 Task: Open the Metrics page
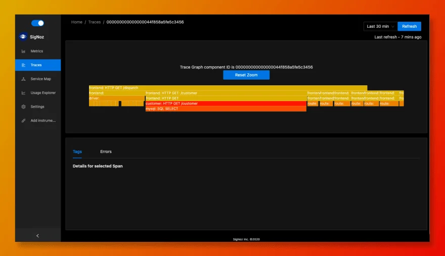(x=38, y=52)
